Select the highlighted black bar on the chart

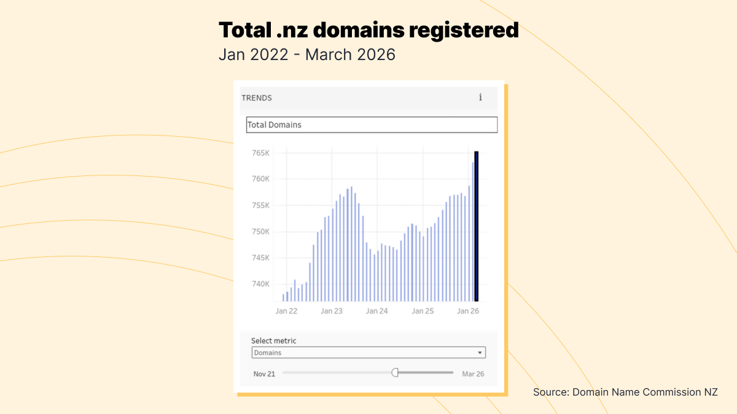click(477, 226)
